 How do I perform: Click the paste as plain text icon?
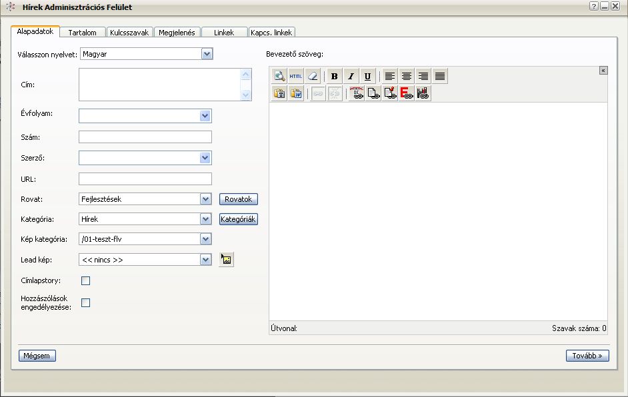(279, 94)
